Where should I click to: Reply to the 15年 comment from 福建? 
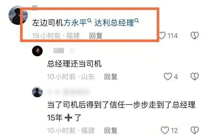pyautogui.click(x=111, y=131)
